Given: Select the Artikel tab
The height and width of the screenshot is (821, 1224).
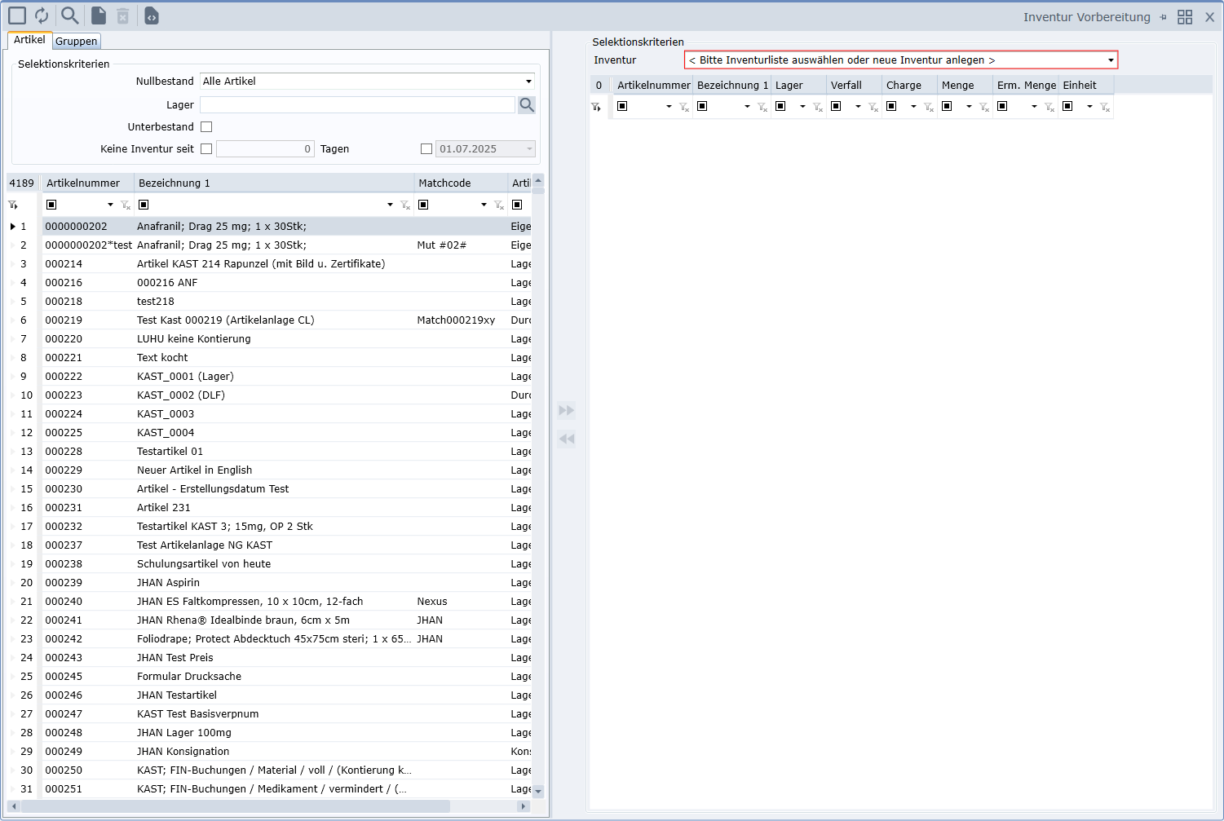Looking at the screenshot, I should (x=29, y=40).
